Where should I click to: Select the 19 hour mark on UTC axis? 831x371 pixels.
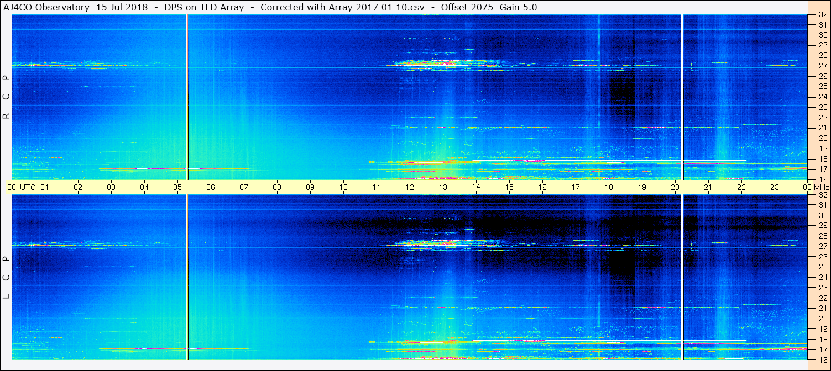point(642,187)
